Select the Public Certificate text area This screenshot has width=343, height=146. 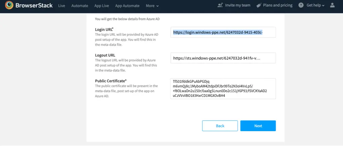click(223, 88)
